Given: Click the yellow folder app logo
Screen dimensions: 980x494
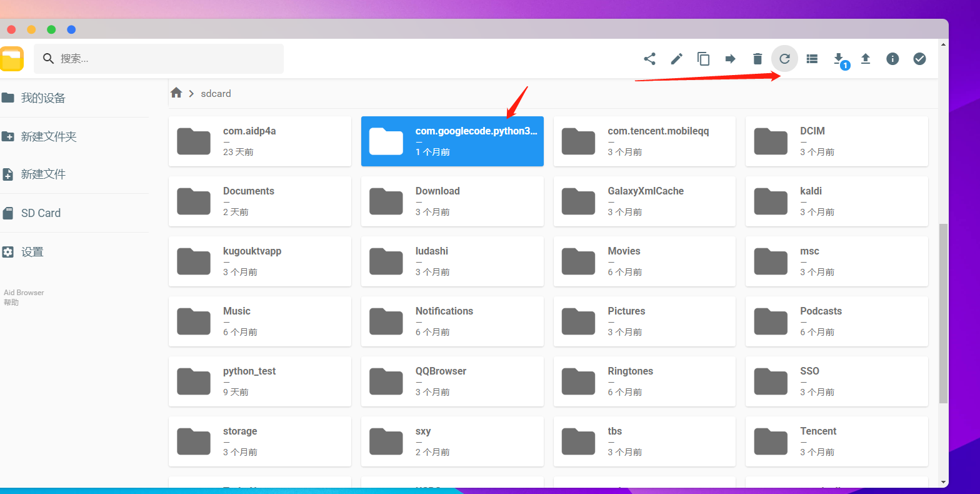Looking at the screenshot, I should point(11,59).
